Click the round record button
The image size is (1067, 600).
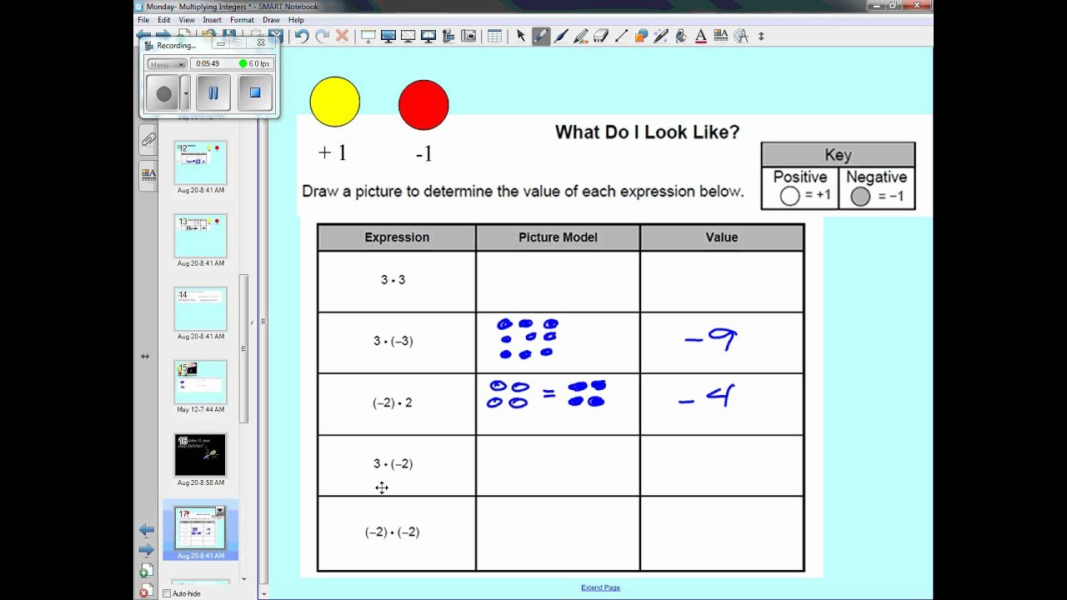click(163, 93)
